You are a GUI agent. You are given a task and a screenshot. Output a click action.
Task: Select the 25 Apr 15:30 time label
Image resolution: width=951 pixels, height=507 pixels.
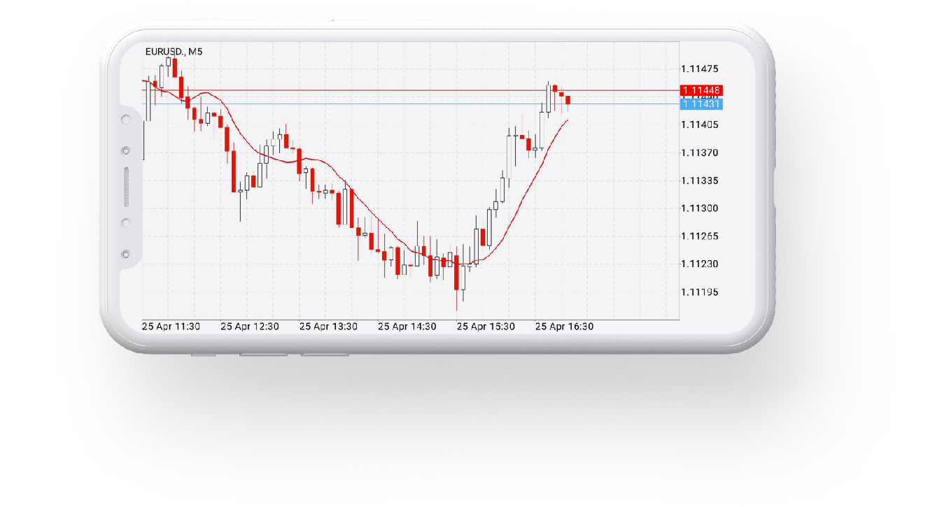(486, 327)
